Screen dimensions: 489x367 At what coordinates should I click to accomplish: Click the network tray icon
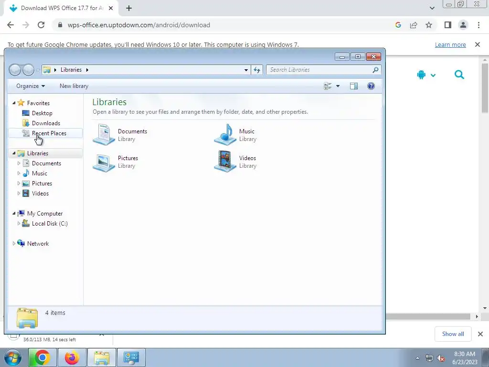[429, 358]
